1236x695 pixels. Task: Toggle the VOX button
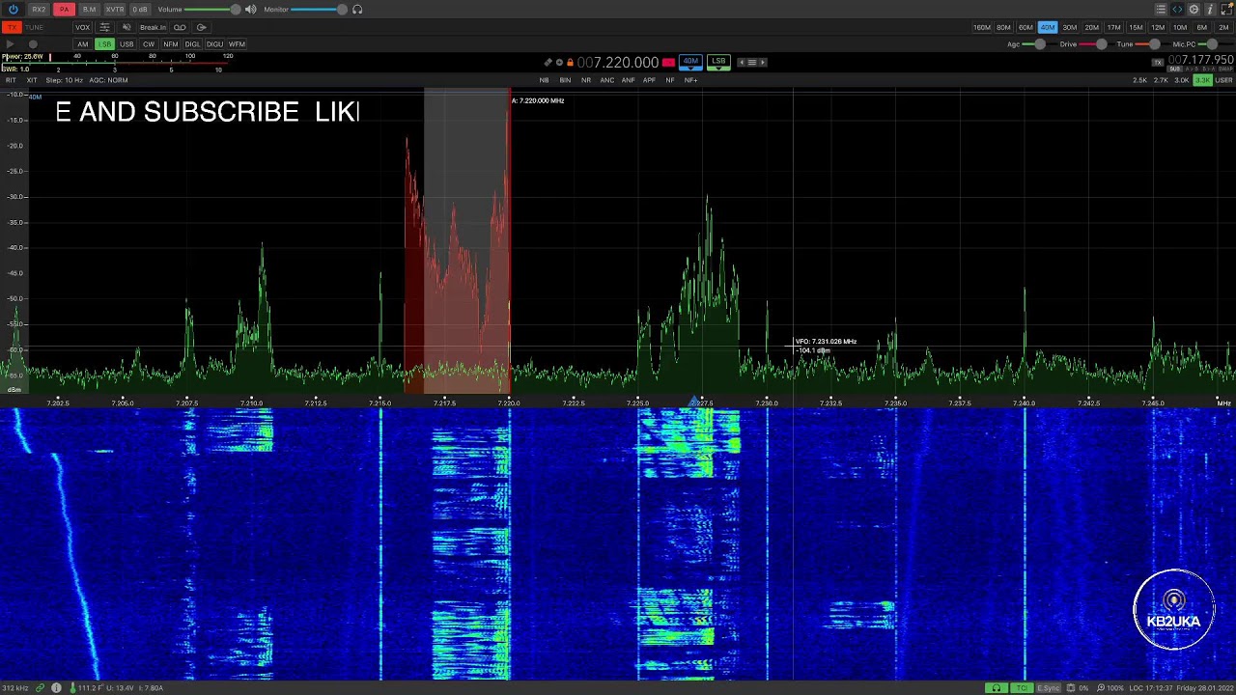(83, 27)
